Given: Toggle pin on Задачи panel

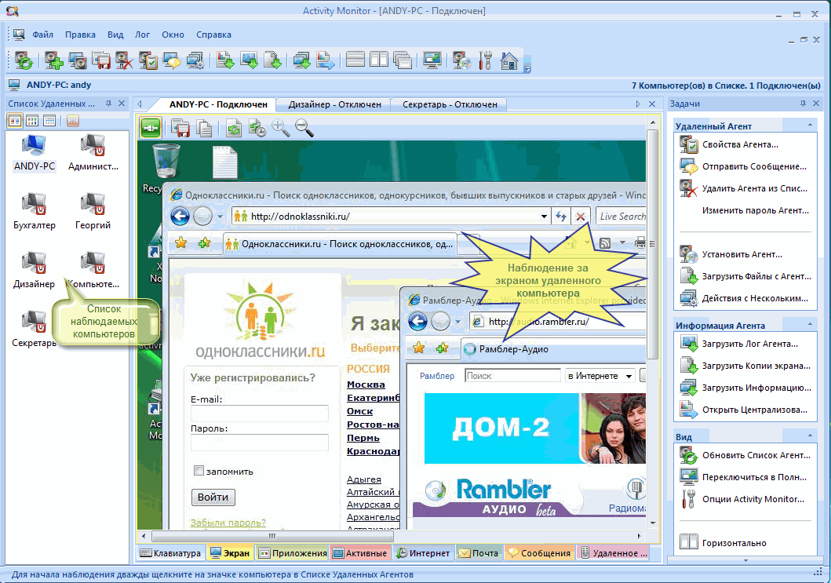Looking at the screenshot, I should 803,104.
